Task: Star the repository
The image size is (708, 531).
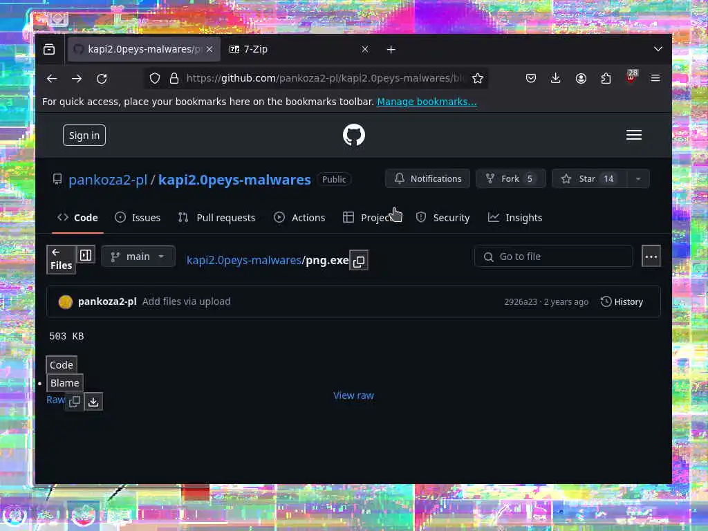Action: (589, 179)
